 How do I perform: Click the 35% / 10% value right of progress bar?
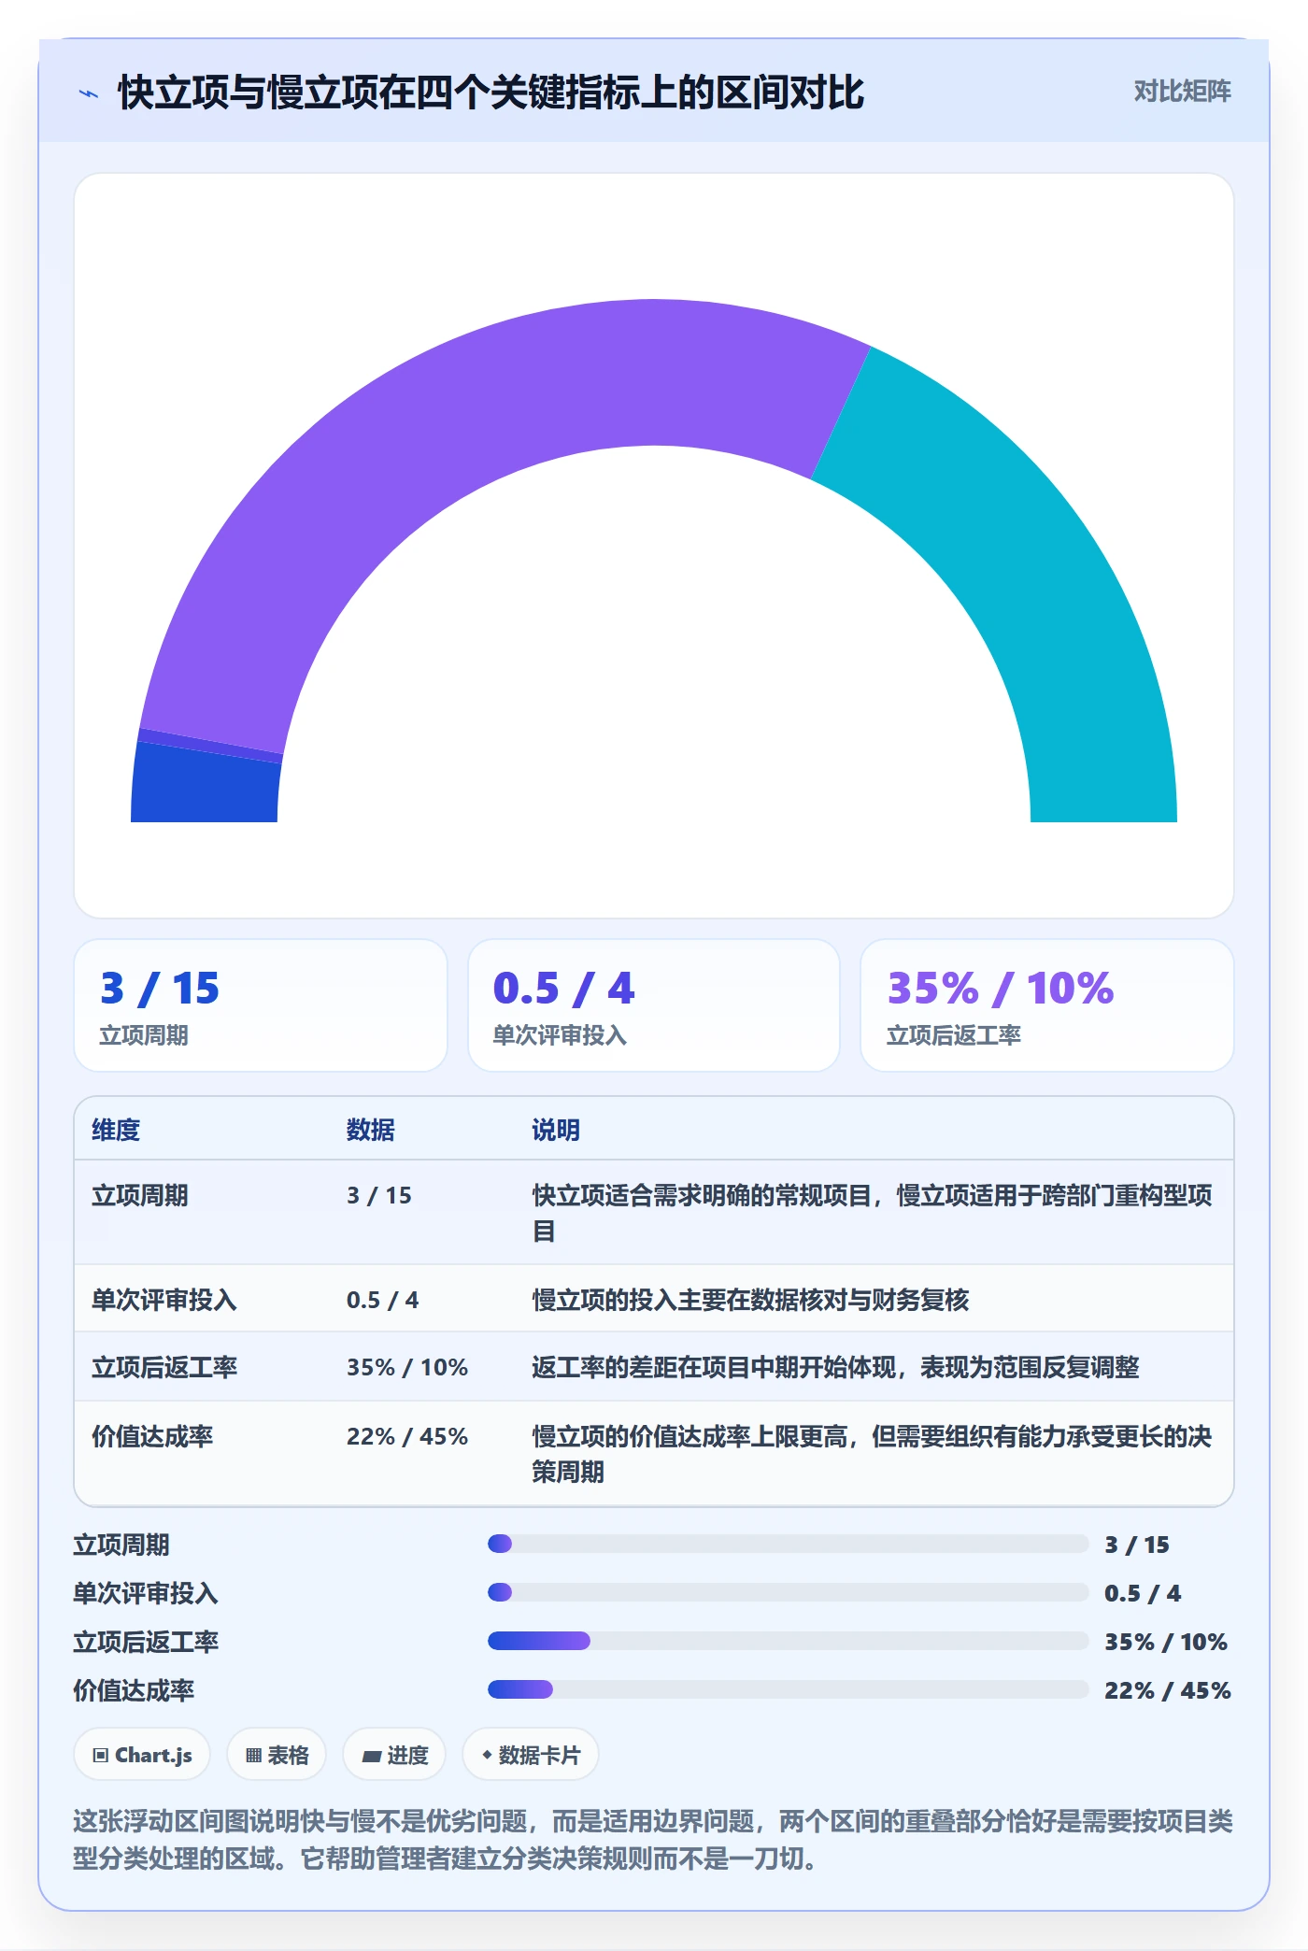point(1166,1642)
